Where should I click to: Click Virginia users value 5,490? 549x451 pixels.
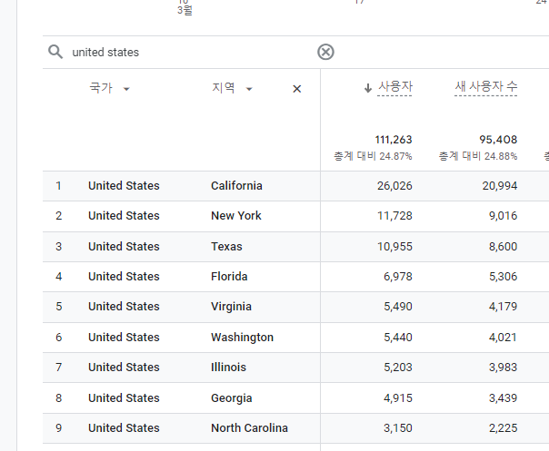click(398, 307)
